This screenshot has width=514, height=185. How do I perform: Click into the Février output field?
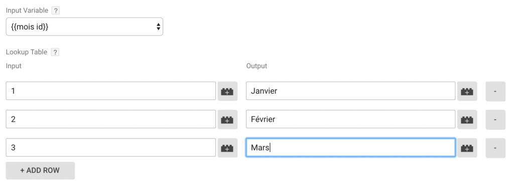(351, 119)
